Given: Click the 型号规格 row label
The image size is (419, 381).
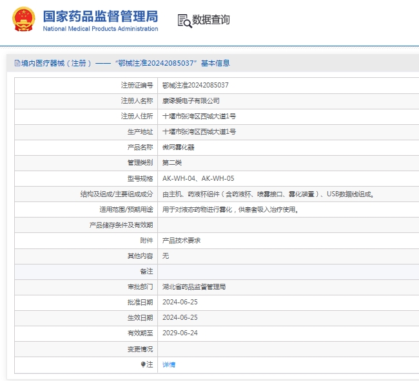Looking at the screenshot, I should [x=140, y=178].
